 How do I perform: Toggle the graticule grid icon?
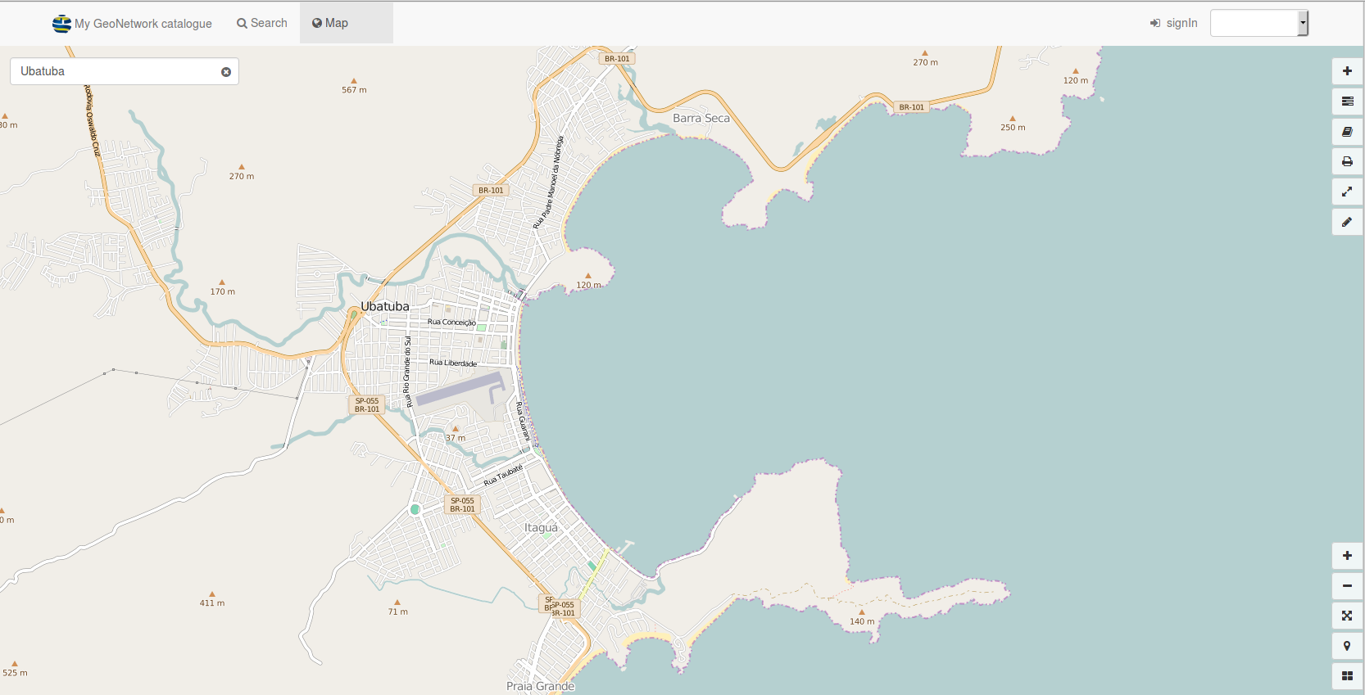tap(1347, 676)
